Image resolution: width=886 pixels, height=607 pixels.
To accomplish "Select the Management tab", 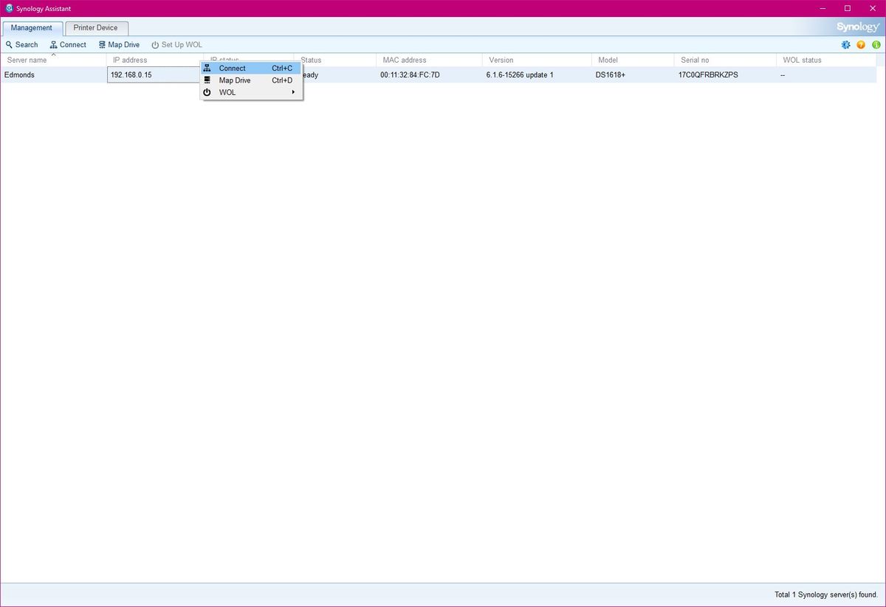I will (32, 27).
